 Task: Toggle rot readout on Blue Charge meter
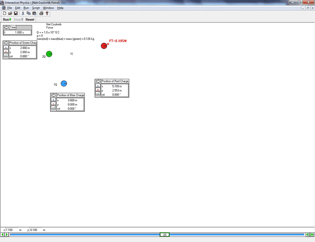pos(53,108)
